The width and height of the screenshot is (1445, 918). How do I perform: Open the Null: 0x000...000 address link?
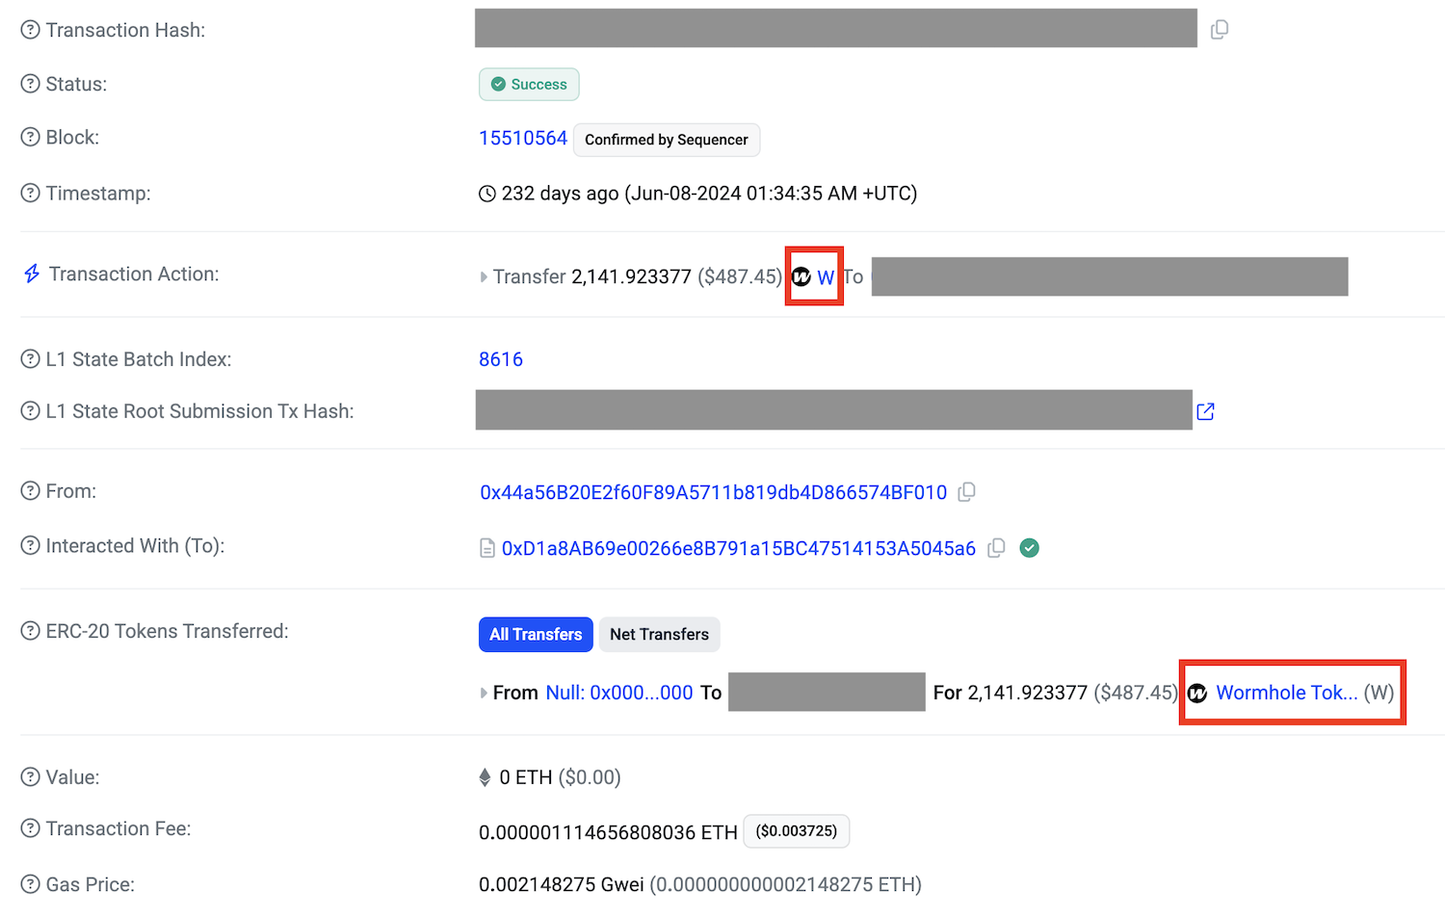pyautogui.click(x=619, y=693)
